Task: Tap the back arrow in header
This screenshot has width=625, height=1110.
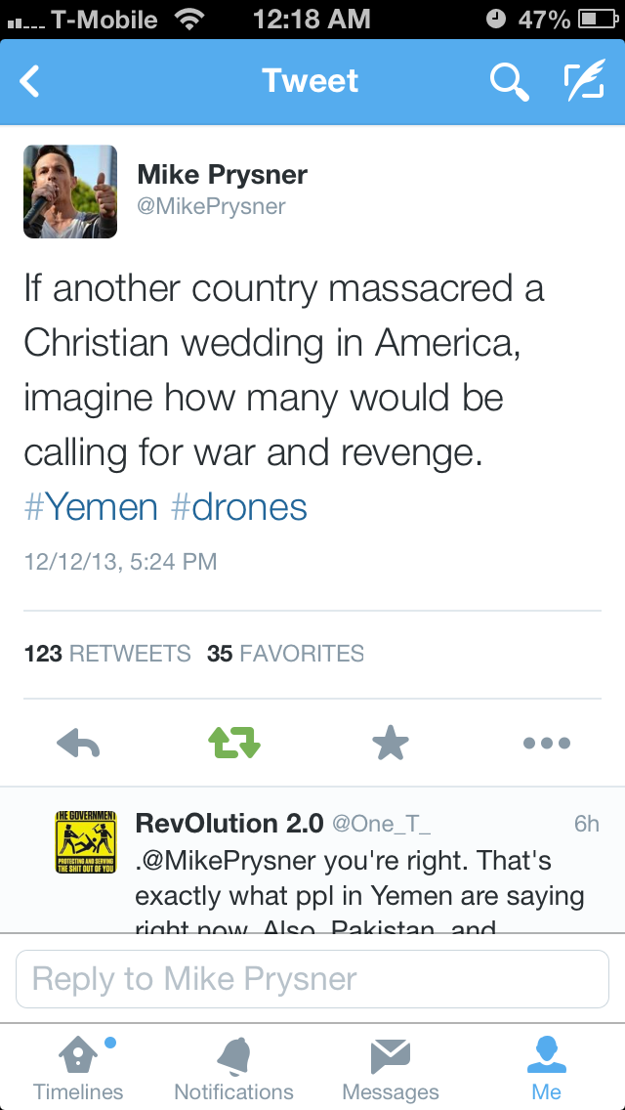Action: [31, 82]
